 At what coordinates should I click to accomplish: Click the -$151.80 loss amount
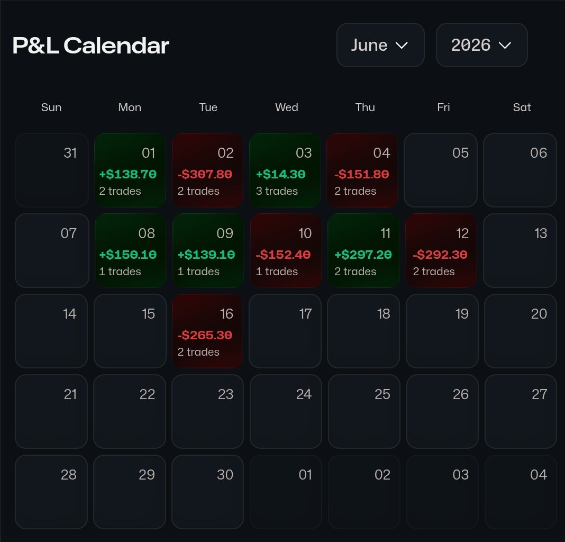click(x=362, y=174)
